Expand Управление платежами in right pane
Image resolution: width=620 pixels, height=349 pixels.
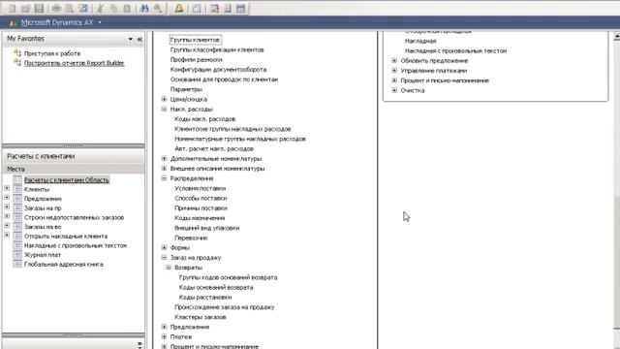pyautogui.click(x=394, y=71)
